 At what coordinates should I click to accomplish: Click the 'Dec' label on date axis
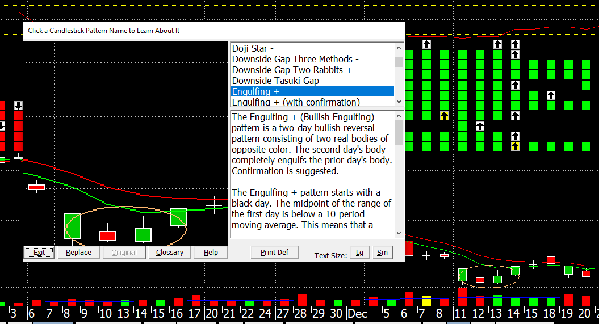coord(358,314)
